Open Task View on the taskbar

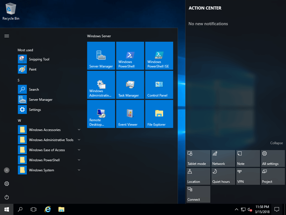[x=34, y=209]
